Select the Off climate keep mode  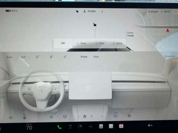point(63,43)
